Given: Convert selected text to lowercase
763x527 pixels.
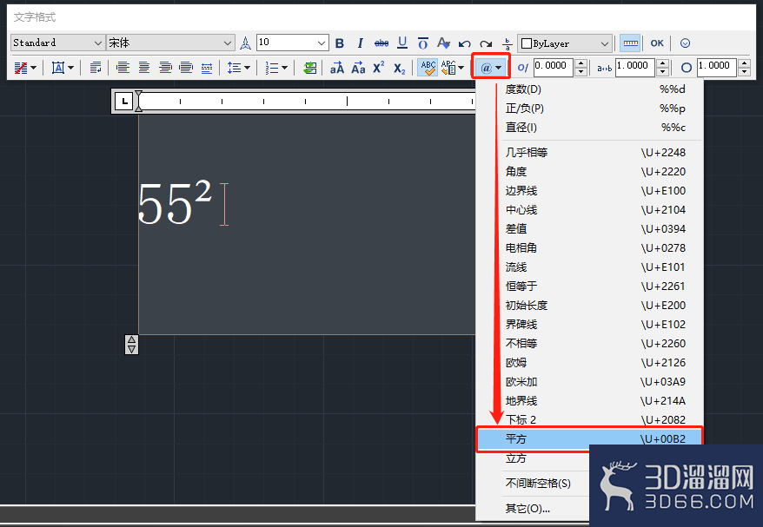Looking at the screenshot, I should coord(358,68).
